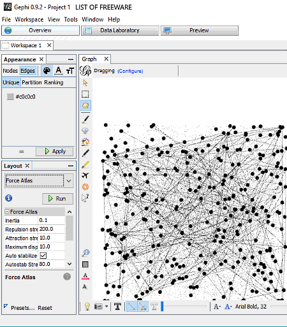Select the orange heat map tool
The height and width of the screenshot is (327, 287).
(85, 187)
